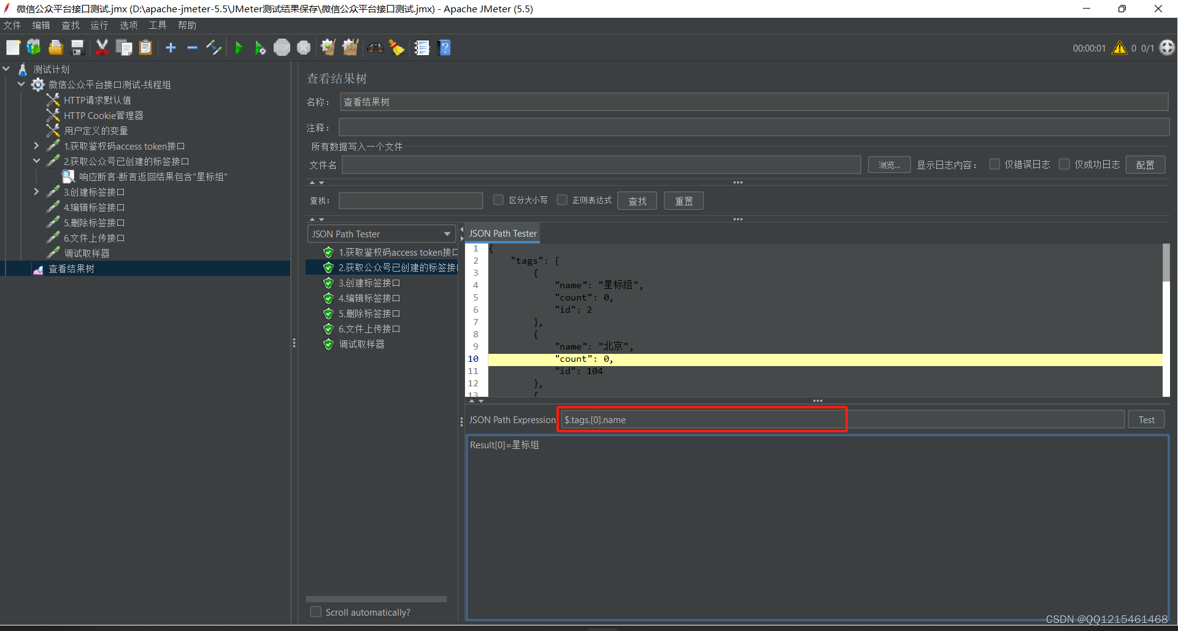Collapse all nodes with the minus icon
This screenshot has height=631, width=1178.
coord(192,48)
